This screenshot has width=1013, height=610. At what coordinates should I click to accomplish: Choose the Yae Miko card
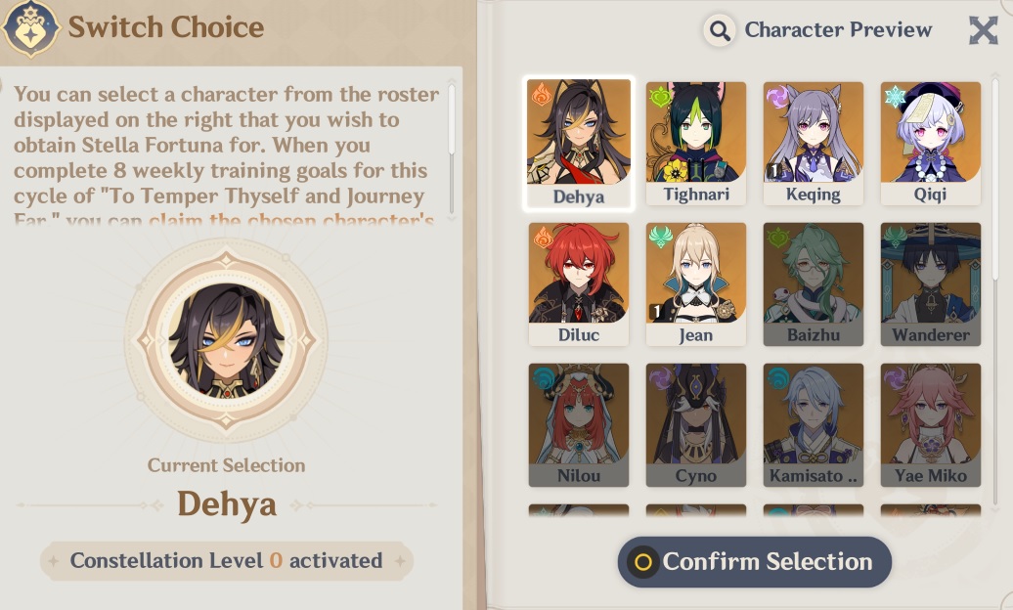(x=930, y=425)
